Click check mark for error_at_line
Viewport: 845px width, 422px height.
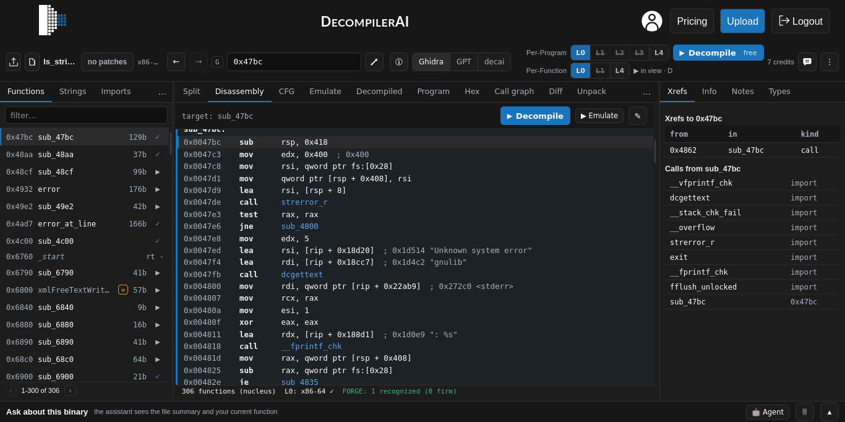click(x=158, y=224)
